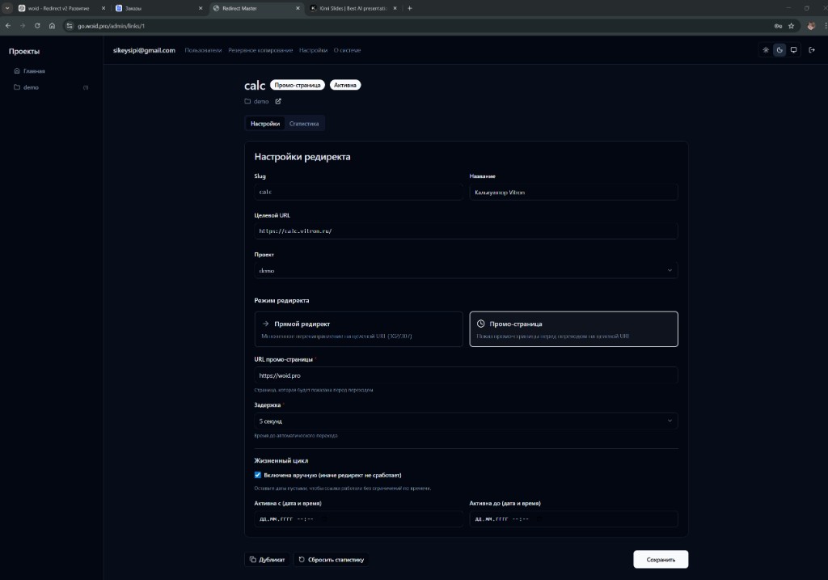Select system theme monitor icon
Image resolution: width=828 pixels, height=580 pixels.
(793, 50)
